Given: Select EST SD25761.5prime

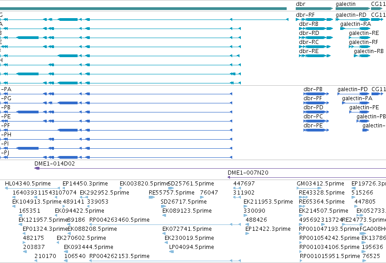Looking at the screenshot, I should [191, 184].
